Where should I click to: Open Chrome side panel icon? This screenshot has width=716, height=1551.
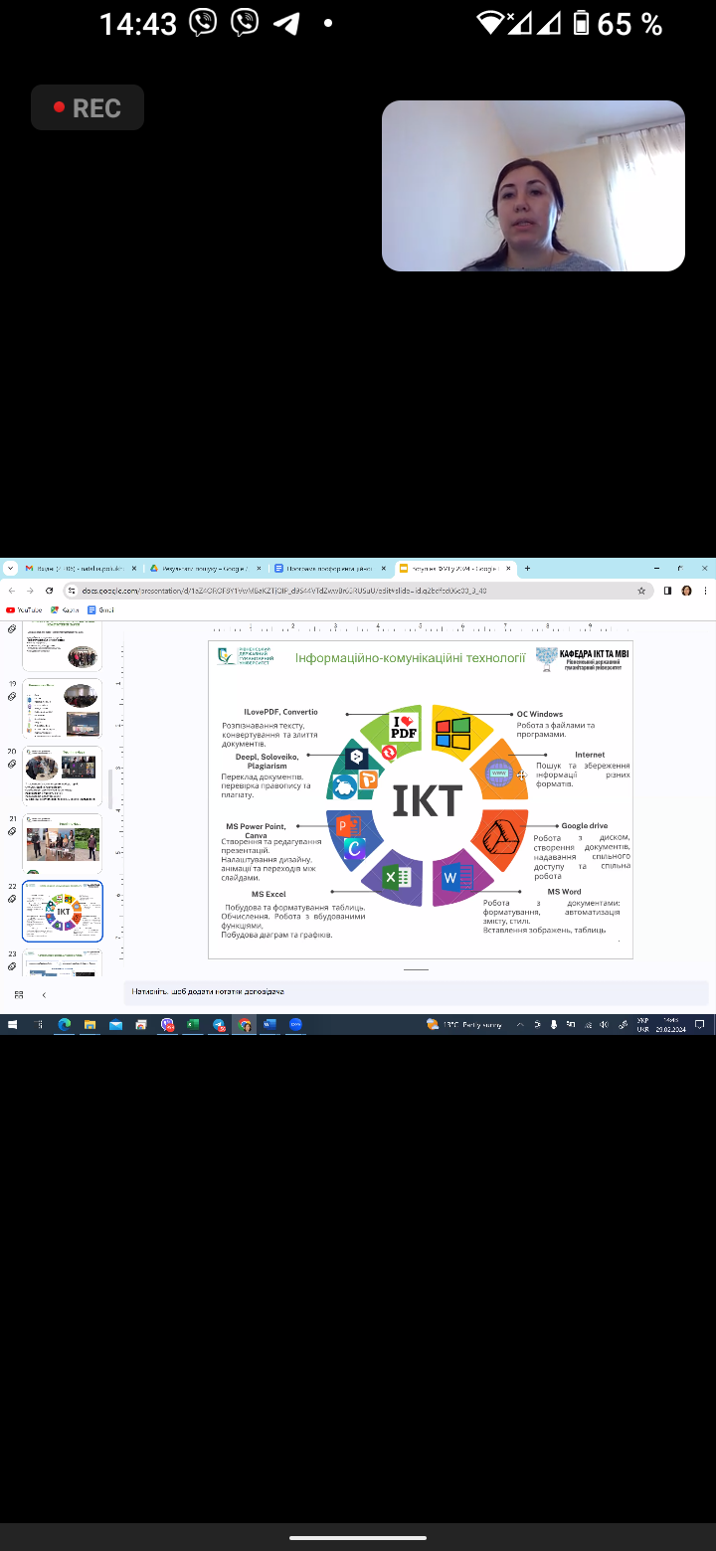(x=667, y=591)
